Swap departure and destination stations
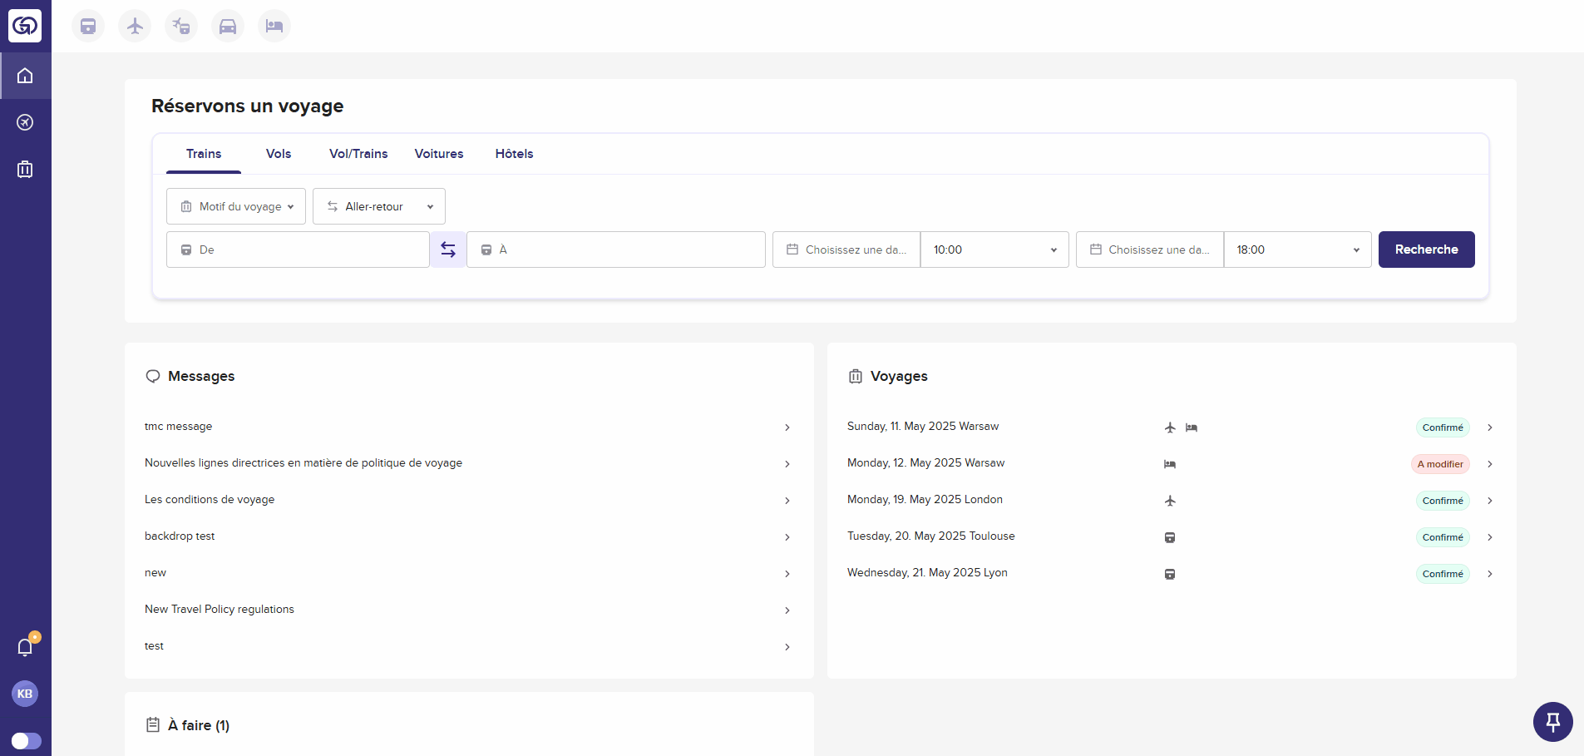Image resolution: width=1584 pixels, height=756 pixels. [448, 250]
